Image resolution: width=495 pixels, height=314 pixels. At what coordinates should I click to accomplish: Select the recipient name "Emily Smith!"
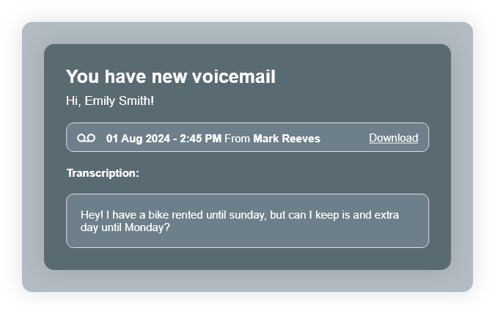(x=120, y=101)
